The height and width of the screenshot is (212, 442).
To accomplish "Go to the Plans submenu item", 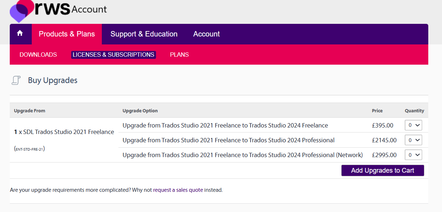I will point(179,55).
